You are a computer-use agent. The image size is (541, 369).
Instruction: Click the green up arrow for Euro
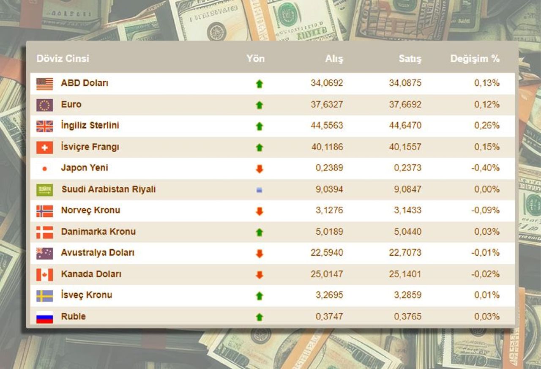coord(260,105)
